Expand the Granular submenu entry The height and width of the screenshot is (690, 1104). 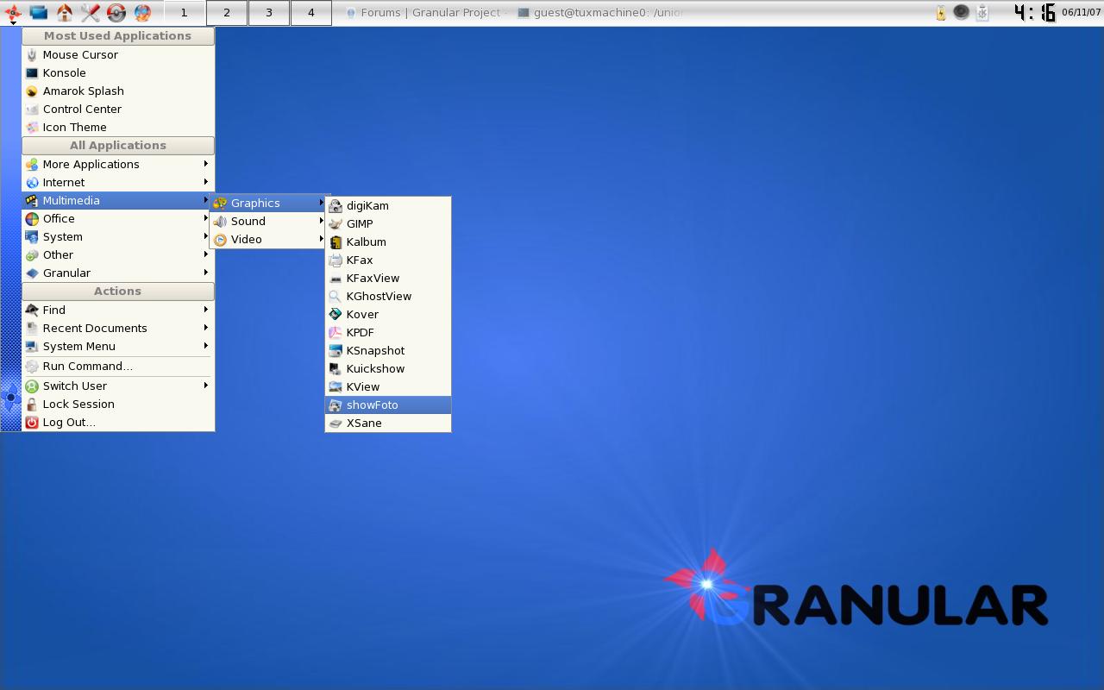tap(118, 273)
